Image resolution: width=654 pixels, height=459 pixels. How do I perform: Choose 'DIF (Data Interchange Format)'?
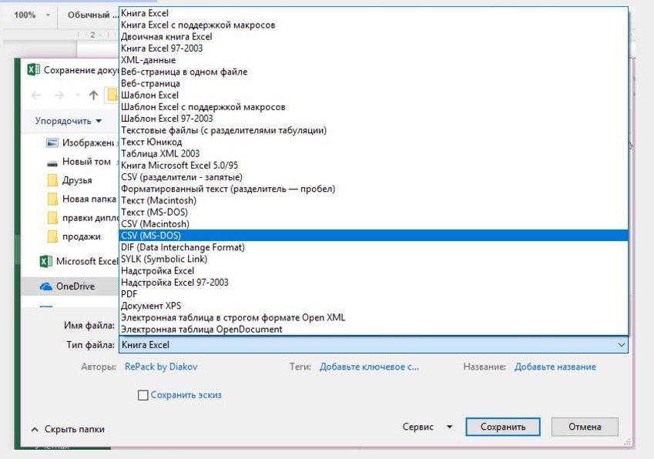(374, 246)
